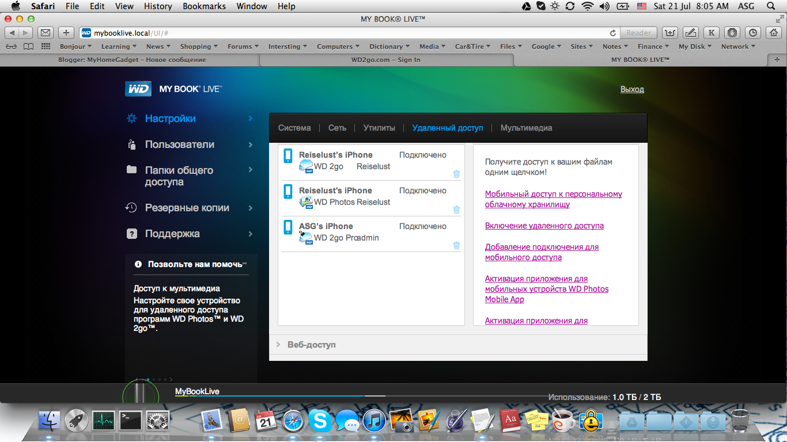Screen dimensions: 787x442
Task: Switch to the Утилиты tab
Action: pyautogui.click(x=379, y=128)
